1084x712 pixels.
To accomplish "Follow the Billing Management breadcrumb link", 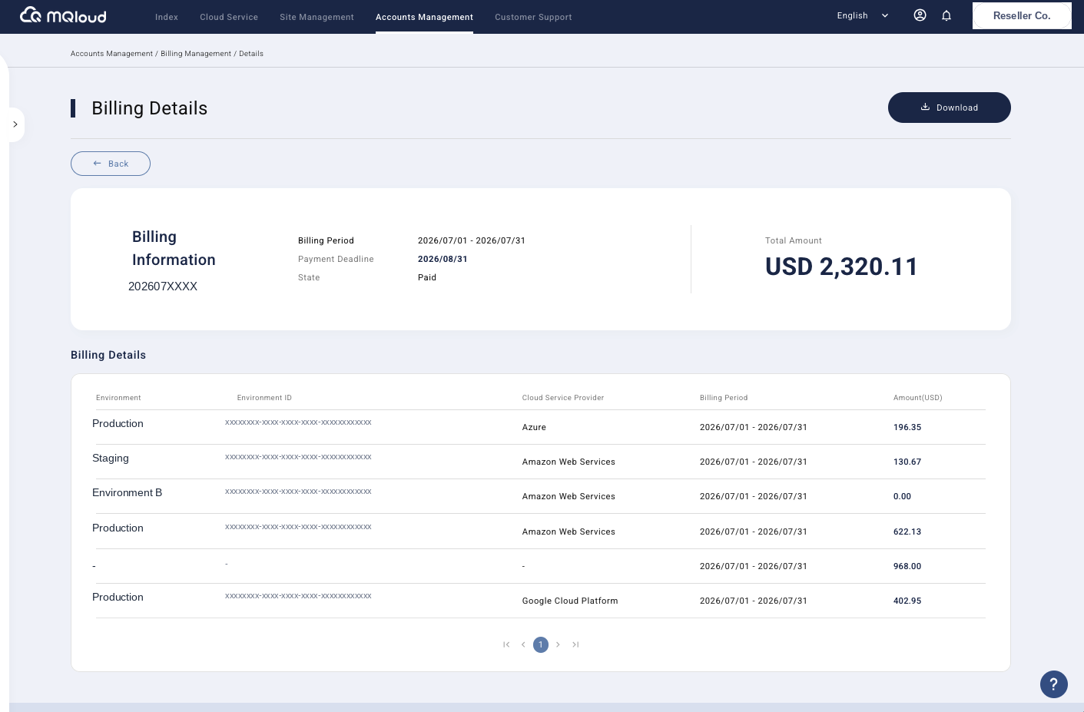I will (x=196, y=54).
